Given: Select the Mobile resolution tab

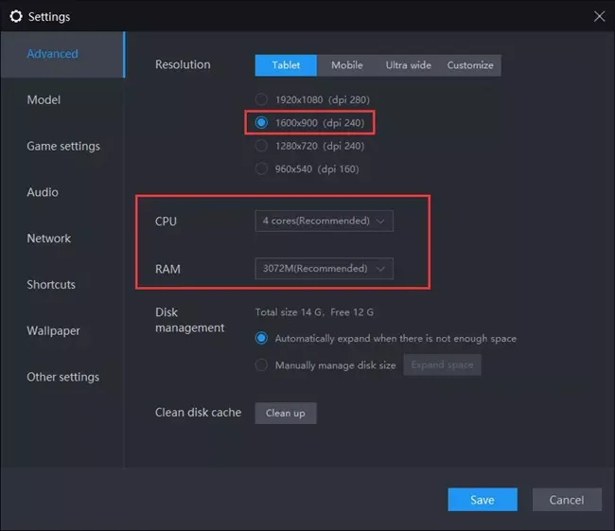Looking at the screenshot, I should point(347,65).
